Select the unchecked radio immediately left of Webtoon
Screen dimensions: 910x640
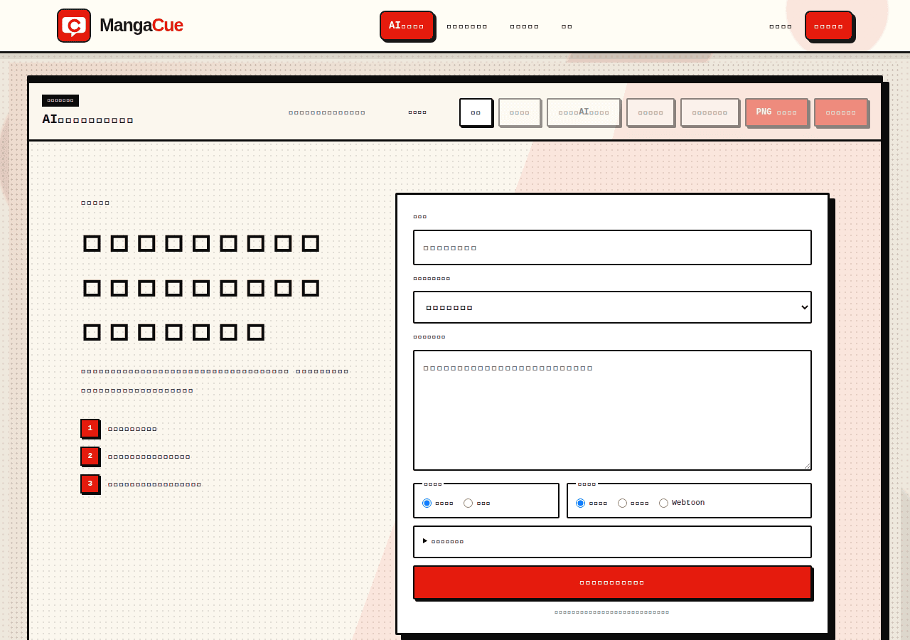(622, 503)
